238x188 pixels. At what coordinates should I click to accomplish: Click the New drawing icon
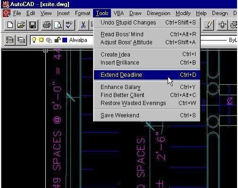pyautogui.click(x=10, y=25)
